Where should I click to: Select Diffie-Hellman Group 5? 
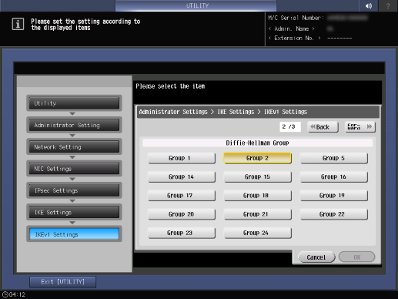point(333,158)
